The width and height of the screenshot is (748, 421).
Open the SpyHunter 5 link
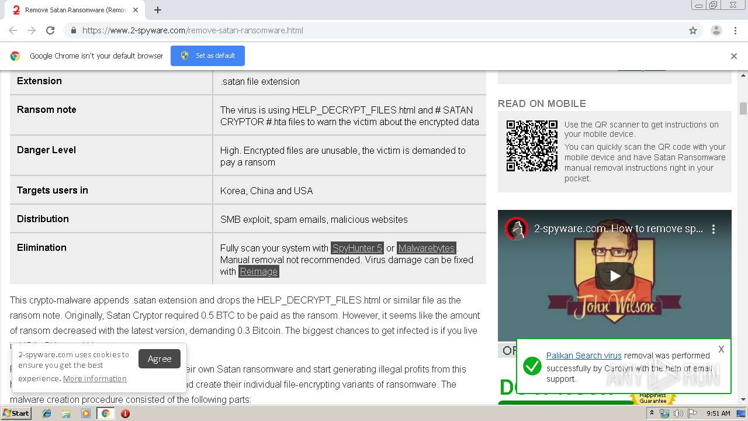(x=357, y=248)
